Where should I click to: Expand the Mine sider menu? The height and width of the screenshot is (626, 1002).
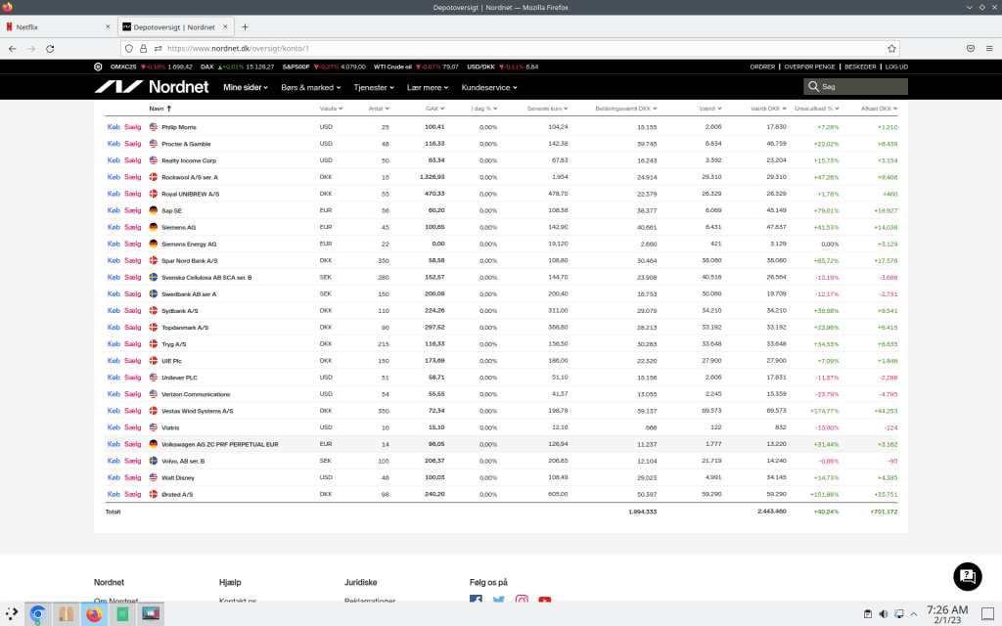(248, 87)
